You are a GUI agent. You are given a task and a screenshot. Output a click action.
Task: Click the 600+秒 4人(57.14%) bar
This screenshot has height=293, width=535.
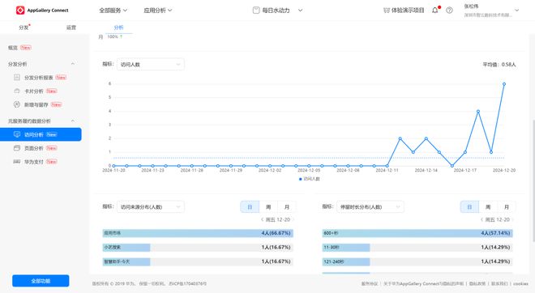pyautogui.click(x=417, y=233)
